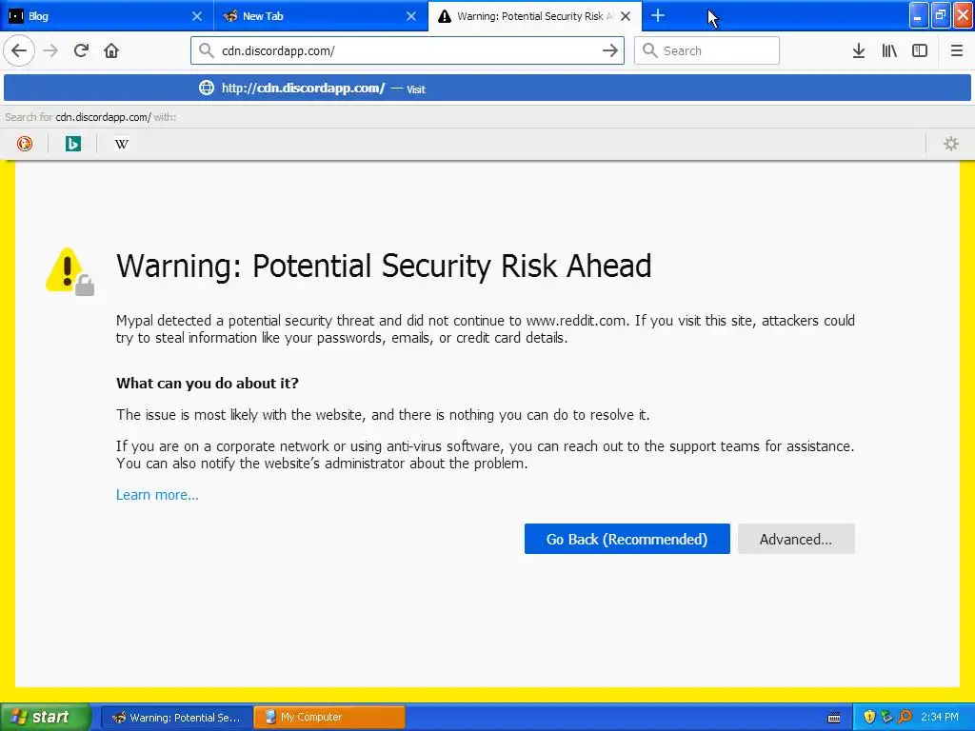Click the forward navigation arrow
Viewport: 975px width, 731px height.
pos(50,50)
